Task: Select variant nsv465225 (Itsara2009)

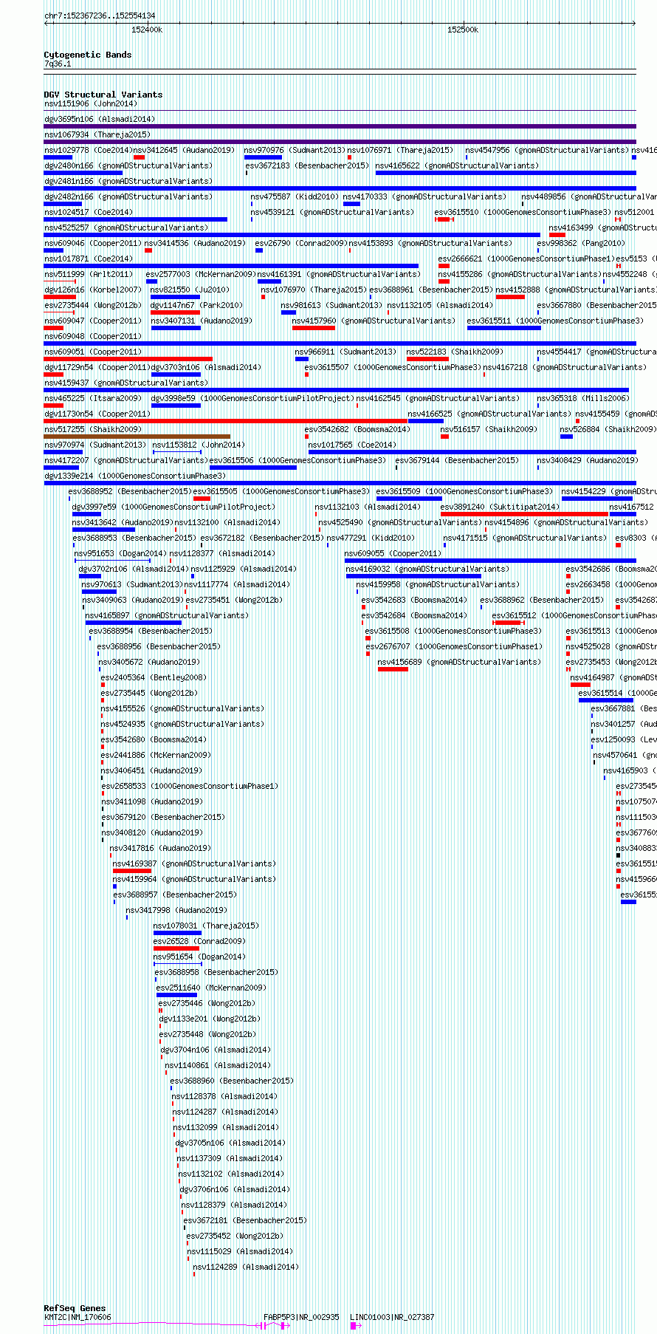Action: click(x=93, y=399)
